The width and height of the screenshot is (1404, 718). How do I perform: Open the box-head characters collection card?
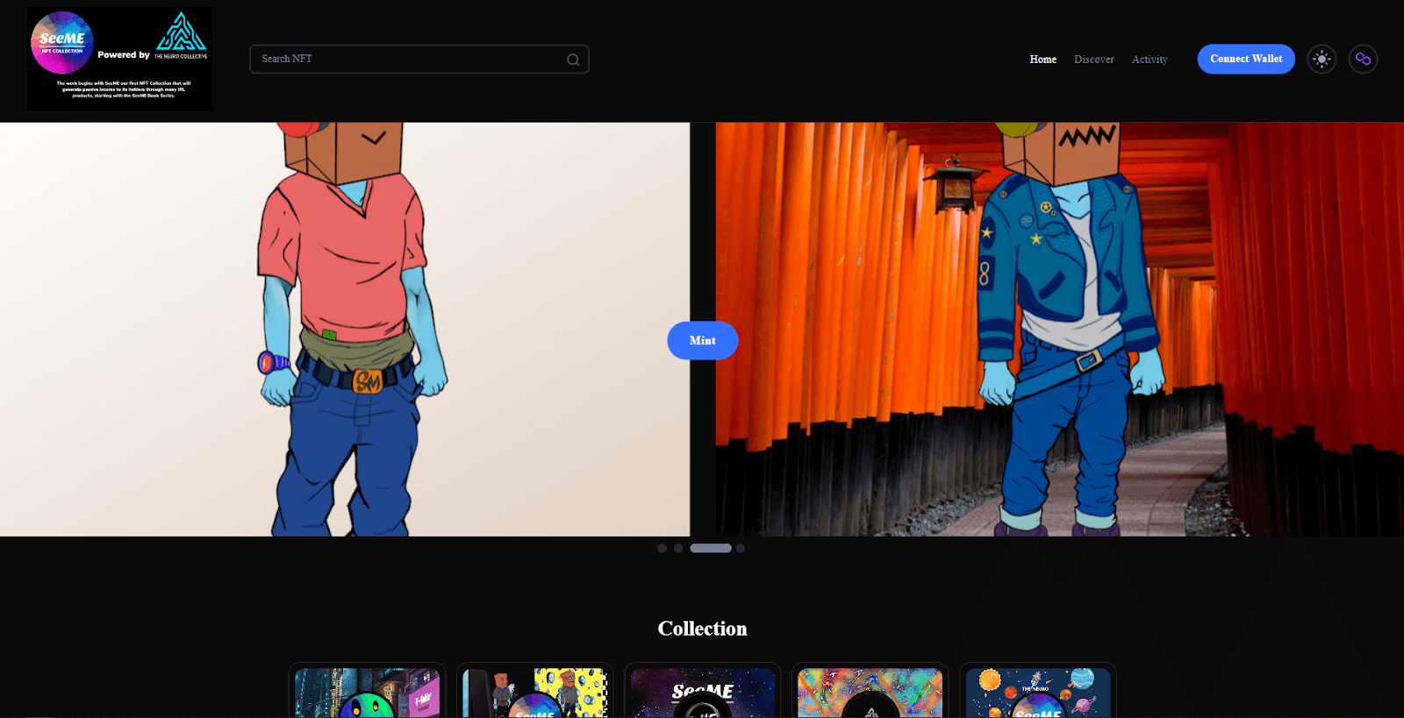[534, 692]
